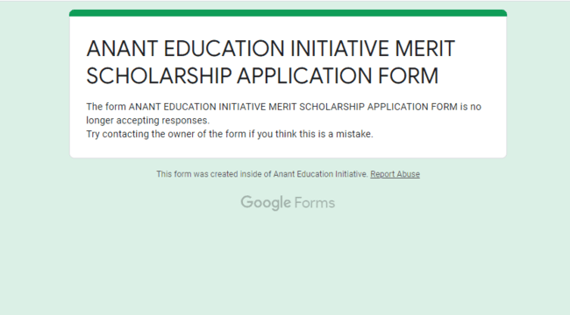Click the word FORM ending the title
This screenshot has height=315, width=570.
[409, 76]
